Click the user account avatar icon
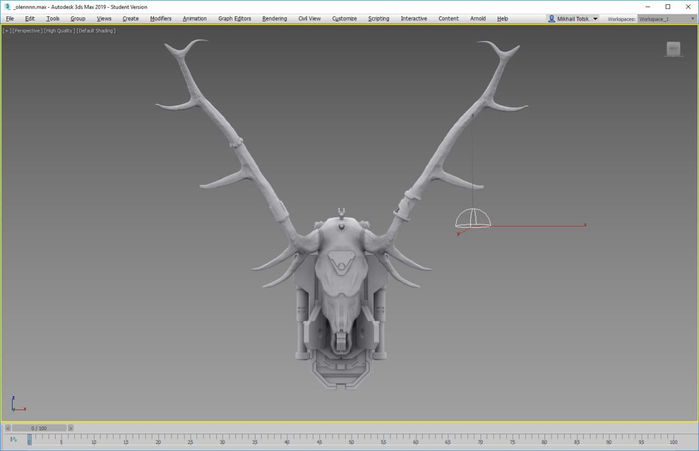 (552, 19)
